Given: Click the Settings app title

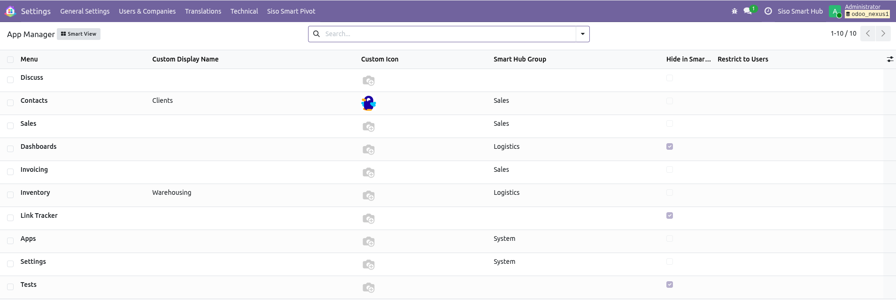Looking at the screenshot, I should 36,11.
